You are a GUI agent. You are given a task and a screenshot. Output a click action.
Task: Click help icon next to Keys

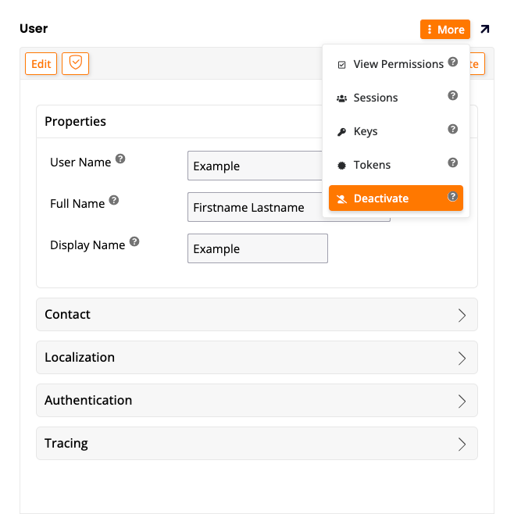[x=452, y=130]
